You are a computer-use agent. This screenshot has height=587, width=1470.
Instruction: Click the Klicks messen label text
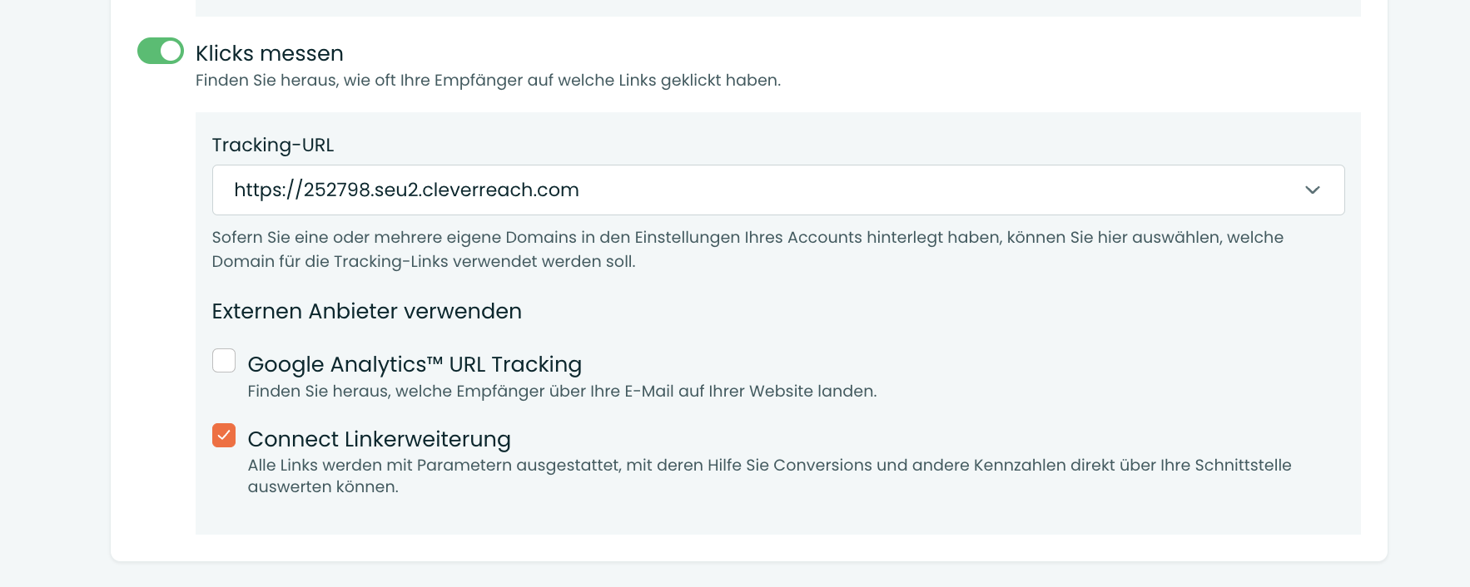coord(269,53)
